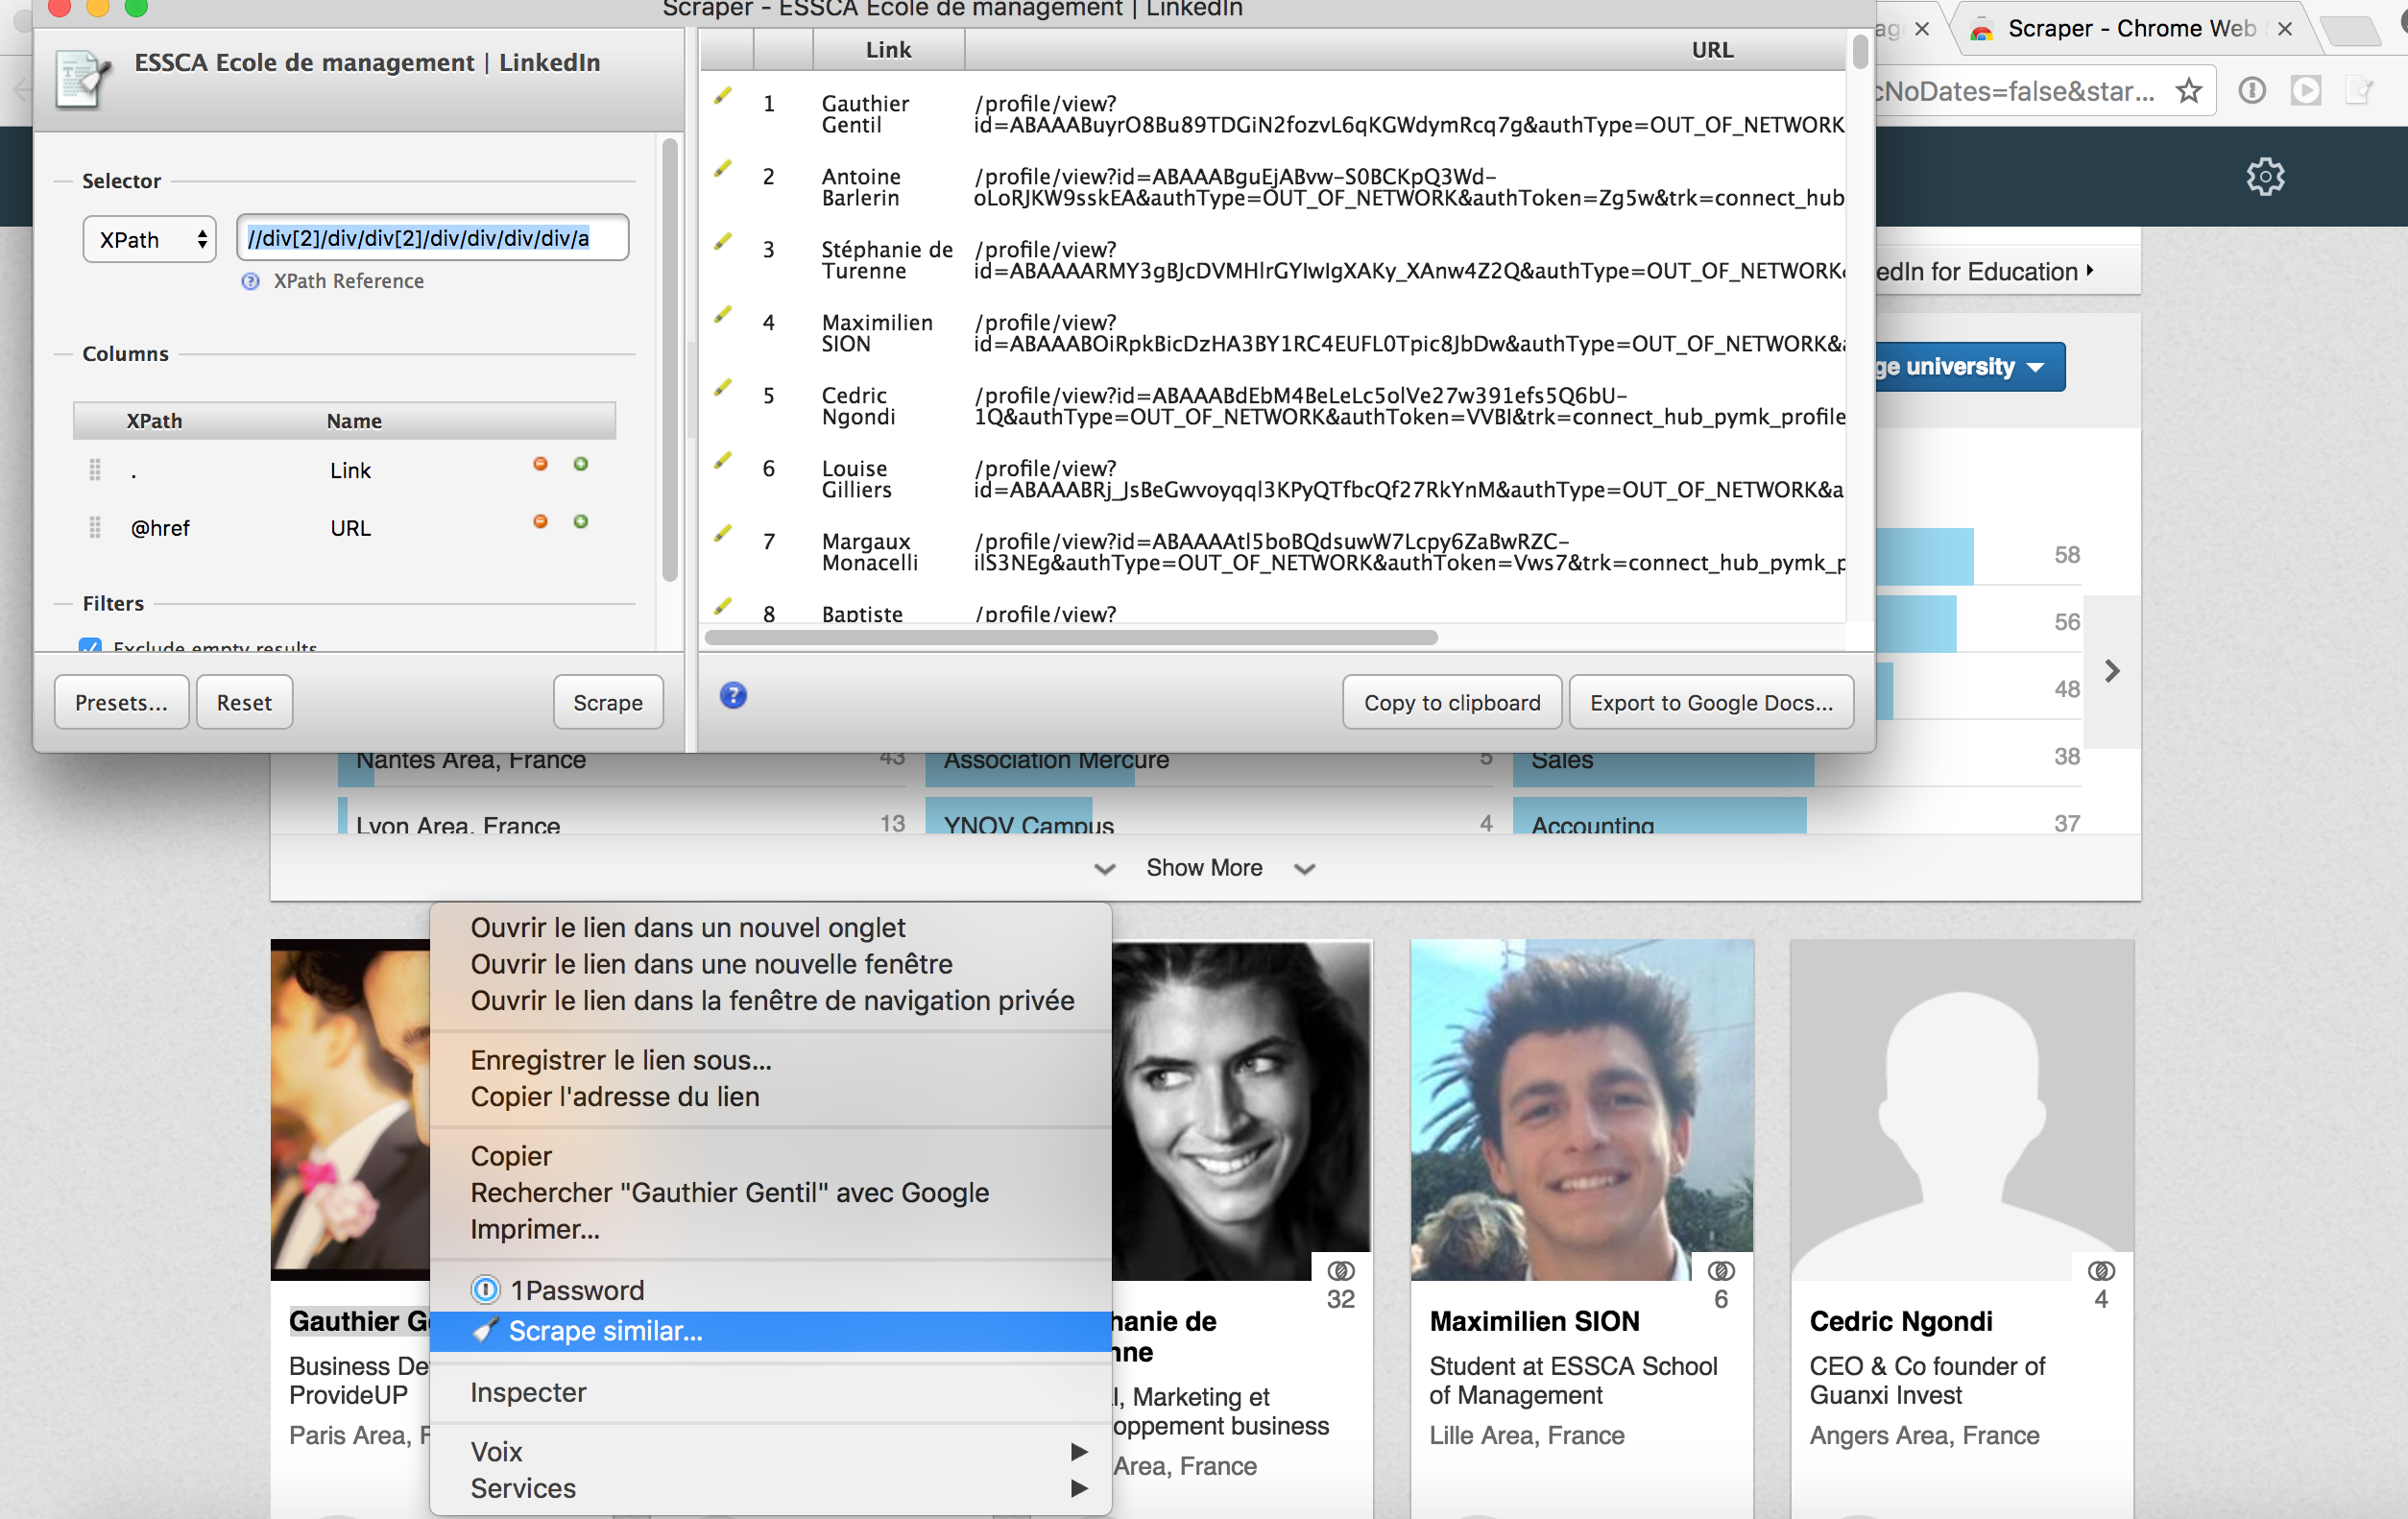This screenshot has height=1519, width=2408.
Task: Click Scraper document icon beside the panel title
Action: [x=81, y=79]
